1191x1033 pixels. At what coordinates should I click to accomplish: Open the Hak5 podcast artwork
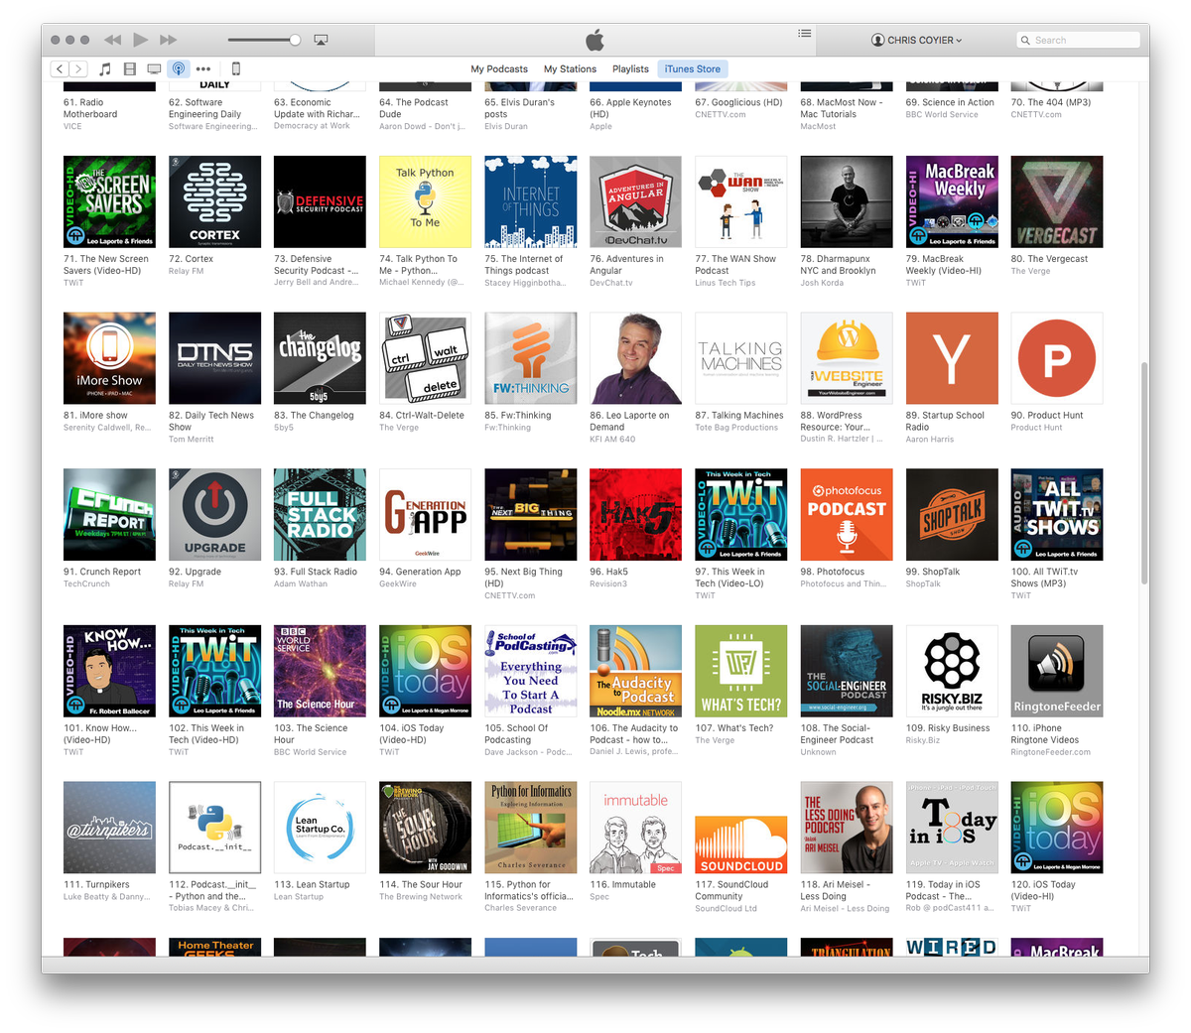(x=635, y=515)
